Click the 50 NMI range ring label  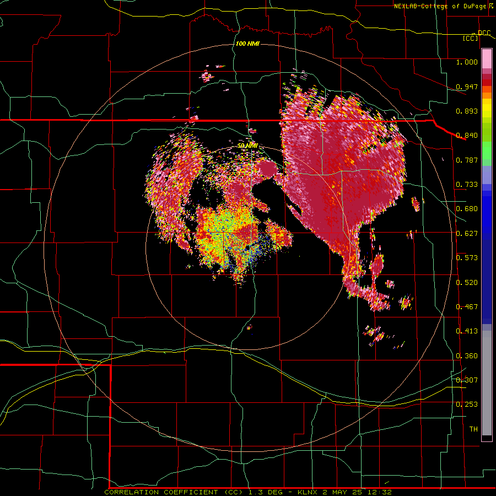coord(247,145)
